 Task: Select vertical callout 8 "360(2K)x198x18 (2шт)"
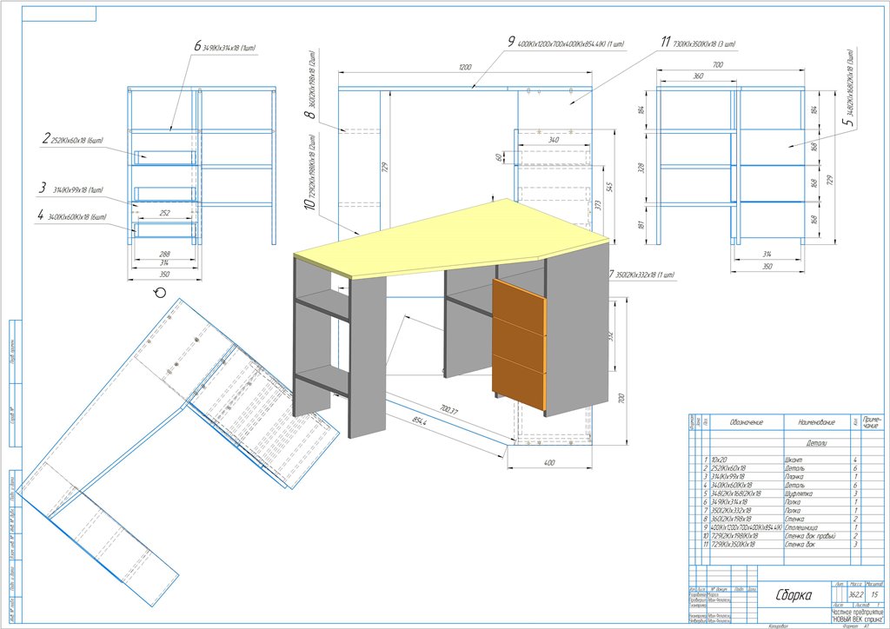(311, 85)
